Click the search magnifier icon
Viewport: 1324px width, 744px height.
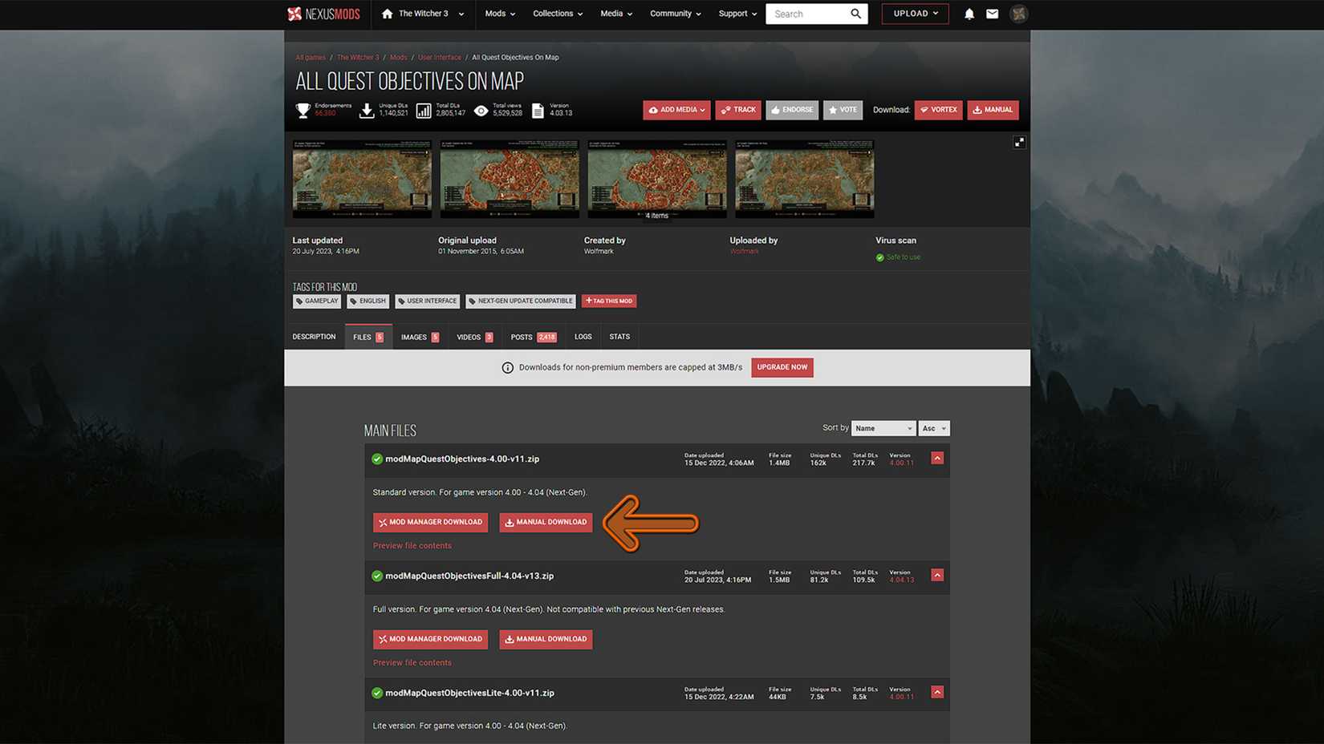tap(855, 14)
